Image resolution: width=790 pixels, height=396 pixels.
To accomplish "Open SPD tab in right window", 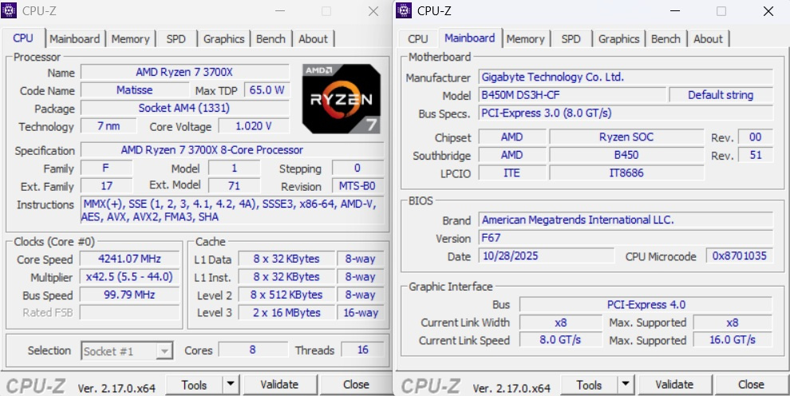I will point(571,39).
